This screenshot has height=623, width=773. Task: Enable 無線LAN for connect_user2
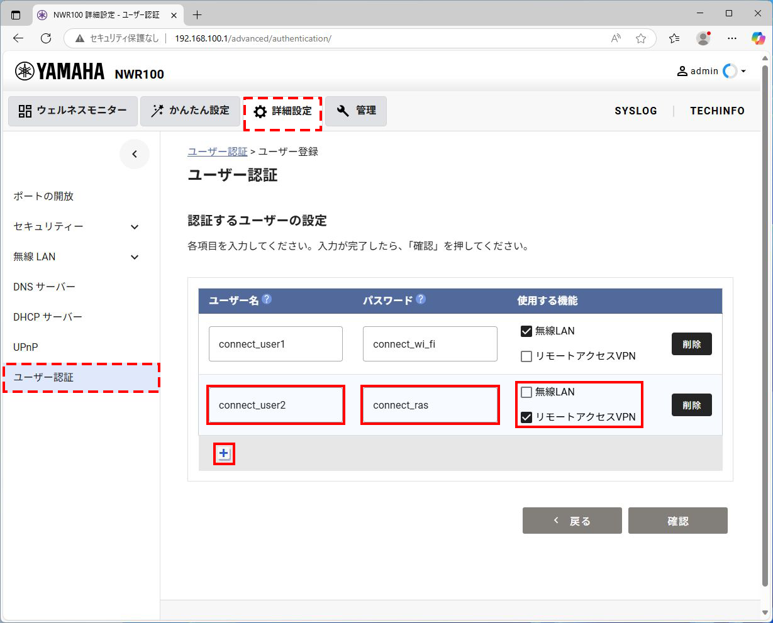tap(526, 392)
